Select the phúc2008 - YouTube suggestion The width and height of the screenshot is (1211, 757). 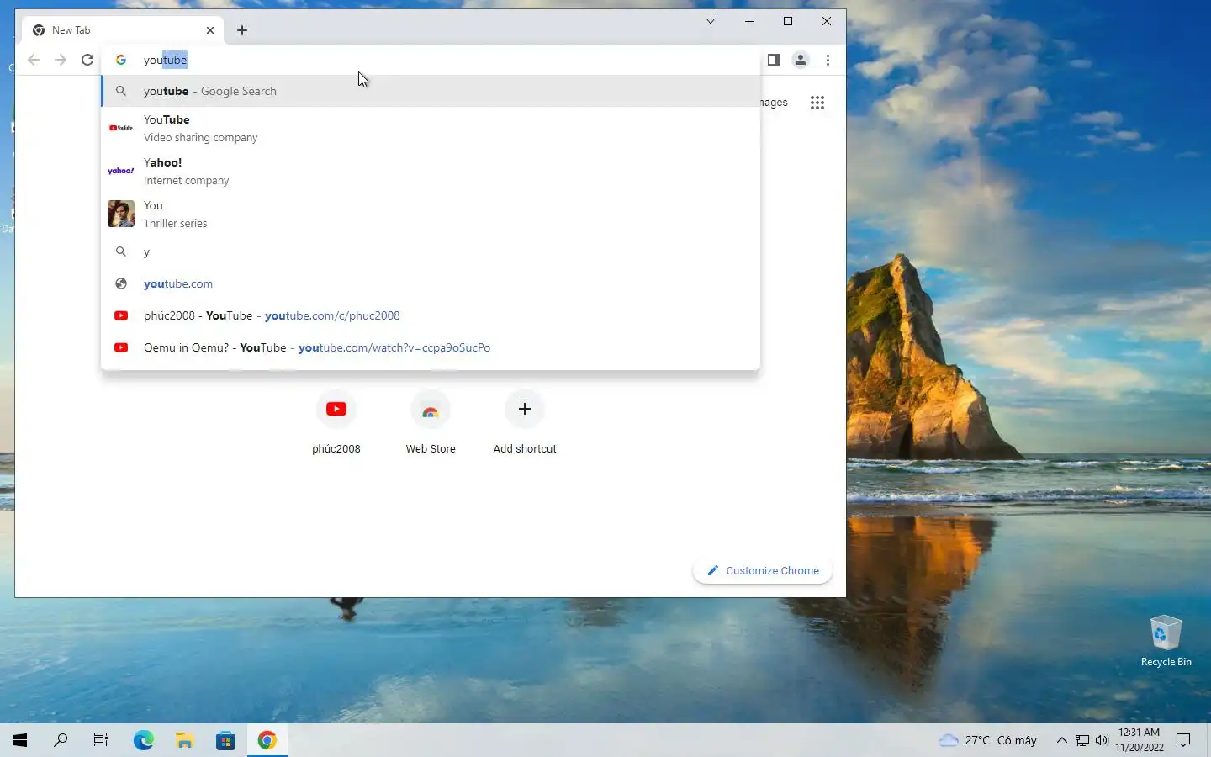[x=431, y=315]
